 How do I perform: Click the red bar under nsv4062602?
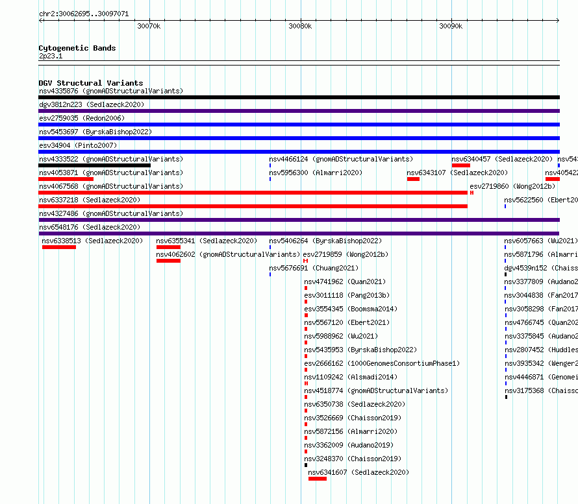[168, 261]
